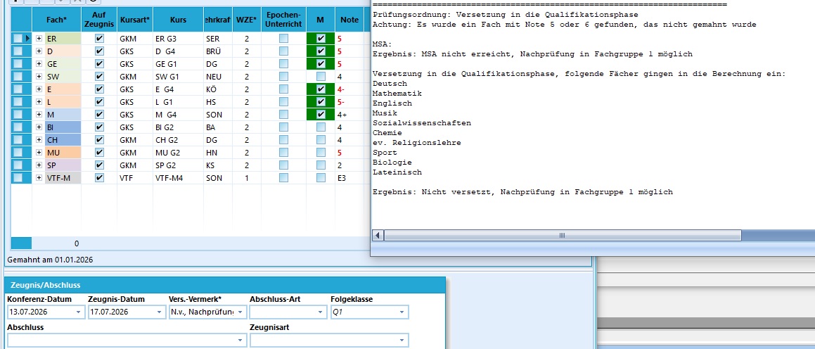Image resolution: width=815 pixels, height=349 pixels.
Task: Check M (gemahnt) checkbox for SW row
Action: click(321, 77)
